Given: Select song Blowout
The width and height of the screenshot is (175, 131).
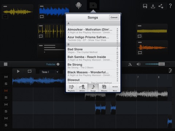Looking at the screenshot, I should [91, 81].
